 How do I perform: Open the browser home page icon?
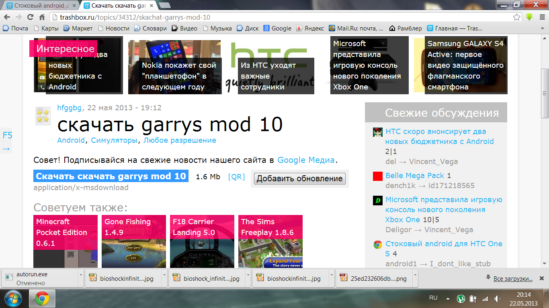(x=42, y=17)
